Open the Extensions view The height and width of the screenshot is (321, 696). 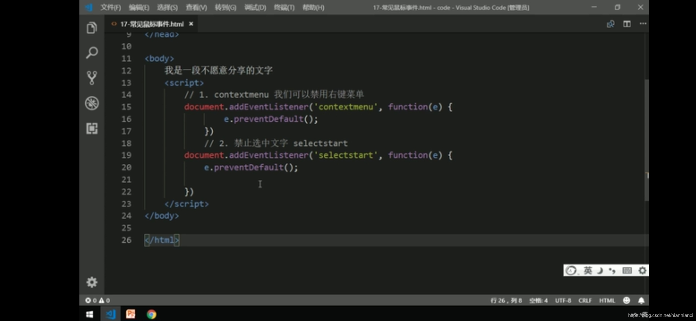pyautogui.click(x=92, y=128)
